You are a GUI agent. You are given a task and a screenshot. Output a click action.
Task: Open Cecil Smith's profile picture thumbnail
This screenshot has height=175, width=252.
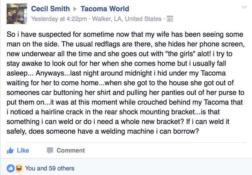[17, 14]
